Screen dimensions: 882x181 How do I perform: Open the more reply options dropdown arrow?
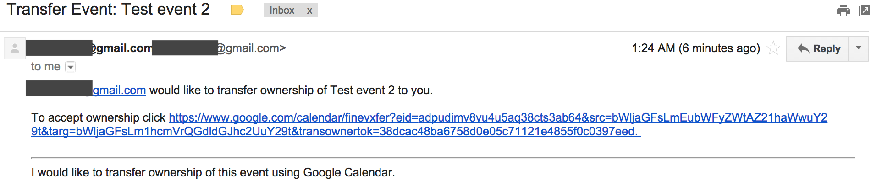(859, 48)
